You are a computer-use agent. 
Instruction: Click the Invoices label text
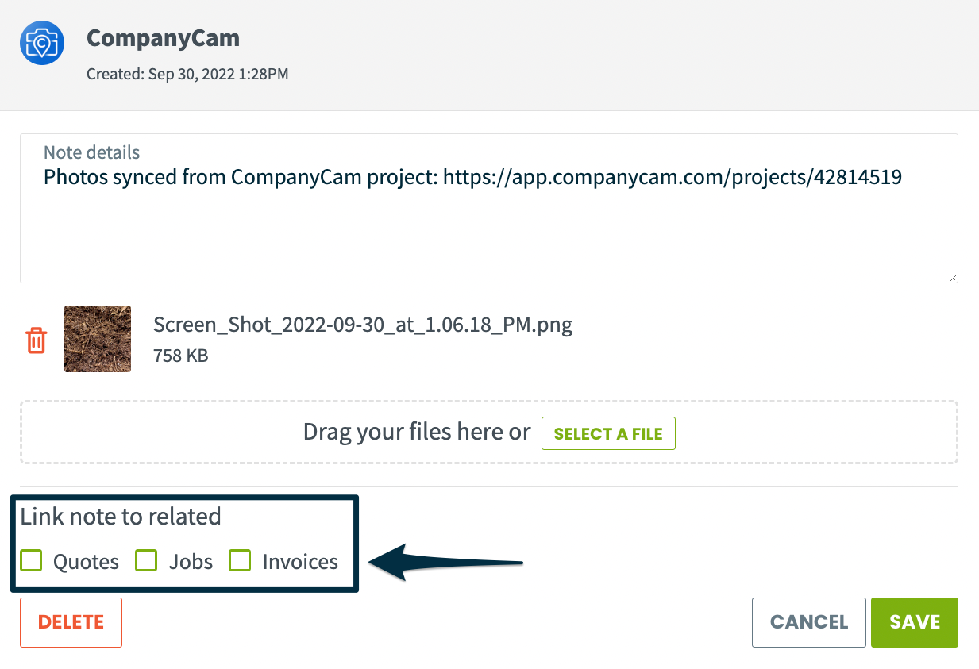point(300,562)
